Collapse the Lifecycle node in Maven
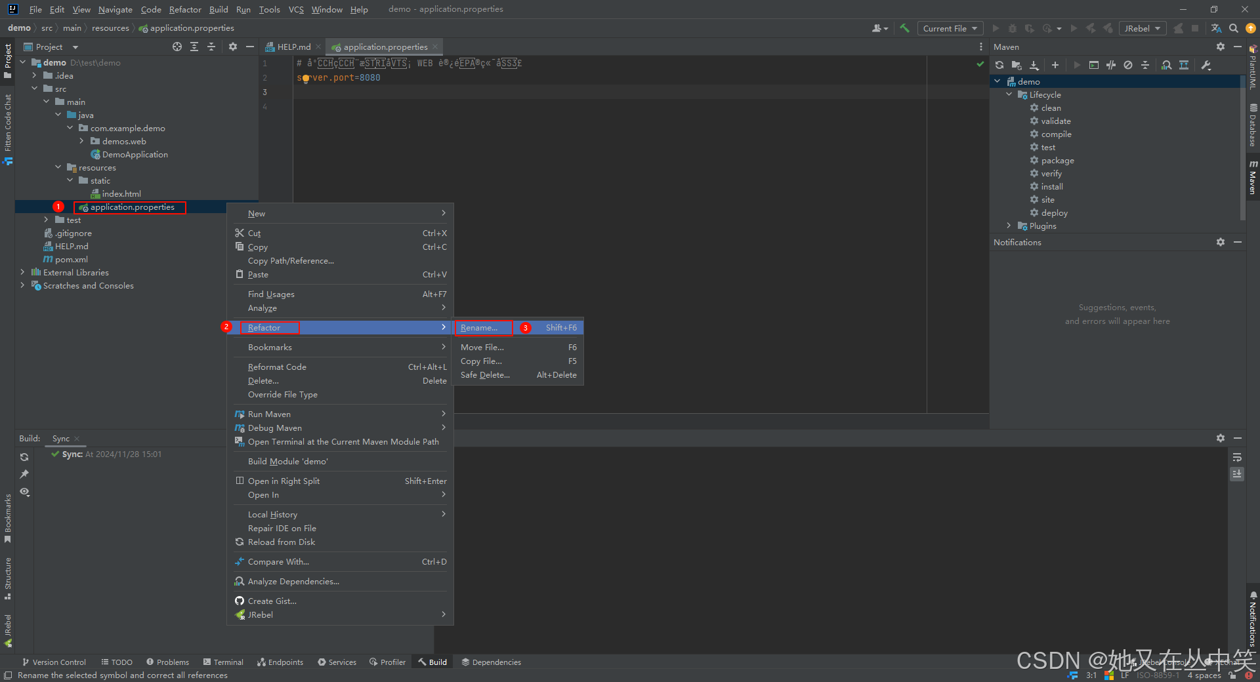The height and width of the screenshot is (682, 1260). 1009,94
